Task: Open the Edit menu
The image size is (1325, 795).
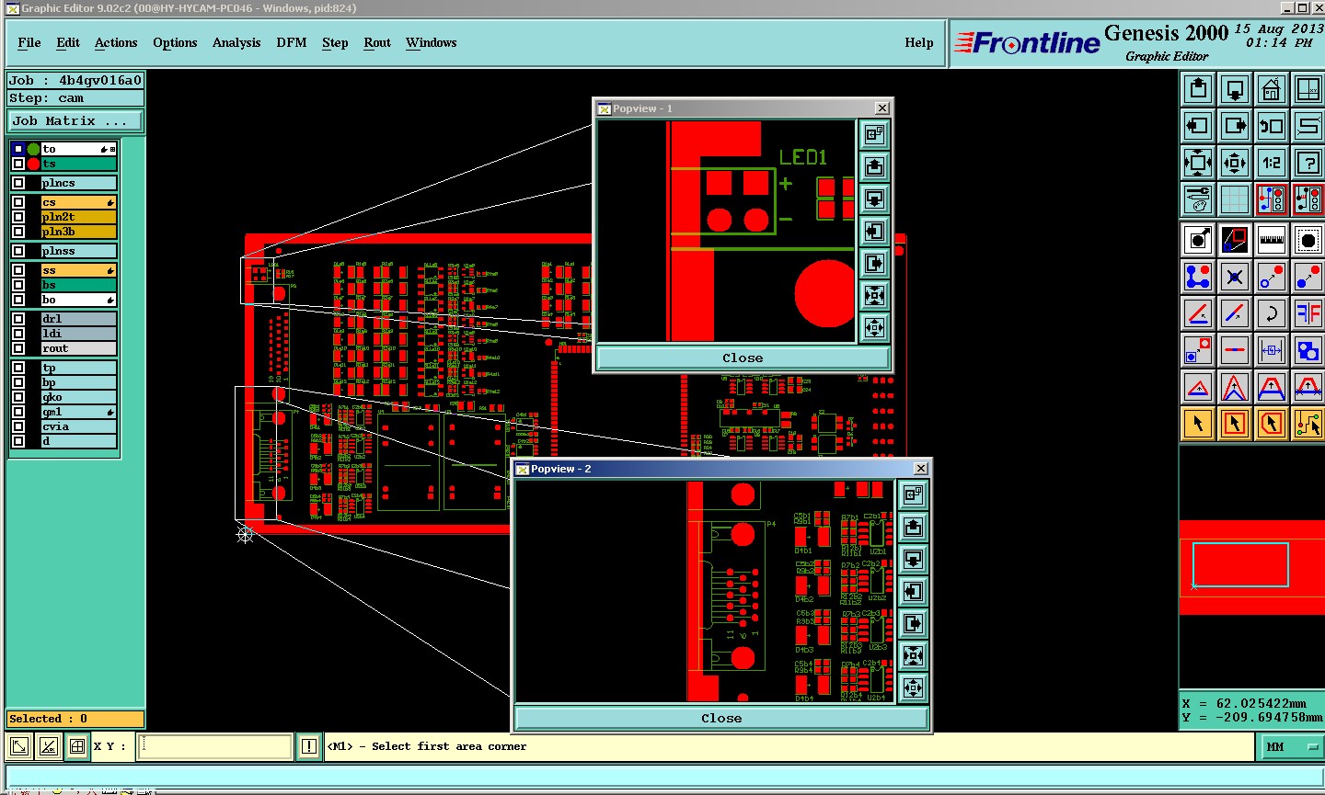Action: 68,42
